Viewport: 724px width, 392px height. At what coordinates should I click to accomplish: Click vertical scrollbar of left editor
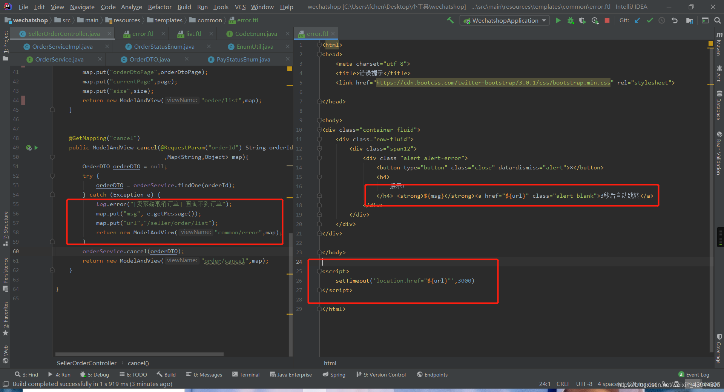coord(290,294)
